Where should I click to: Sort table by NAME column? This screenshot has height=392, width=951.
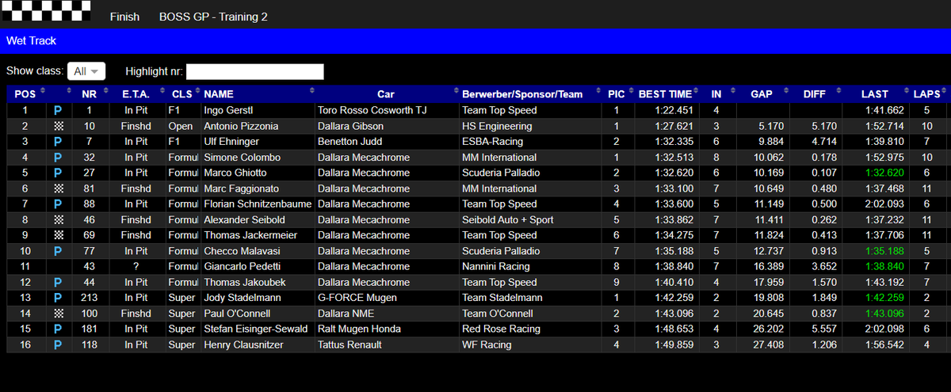[x=257, y=94]
